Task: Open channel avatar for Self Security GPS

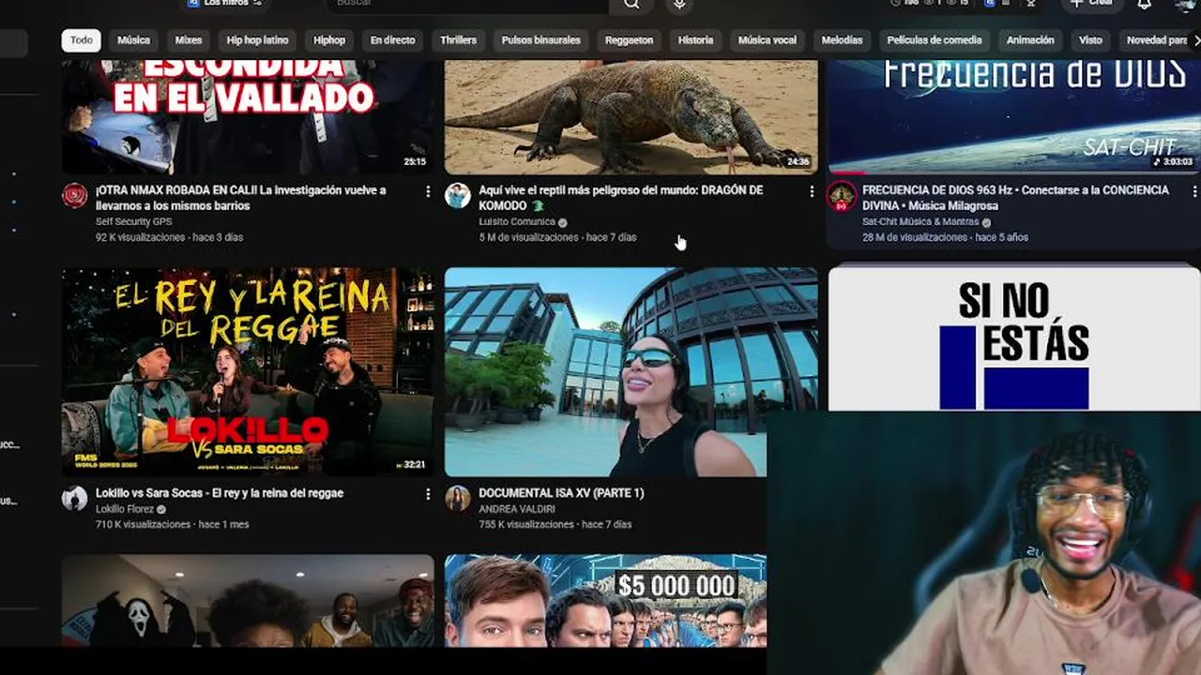Action: (75, 196)
